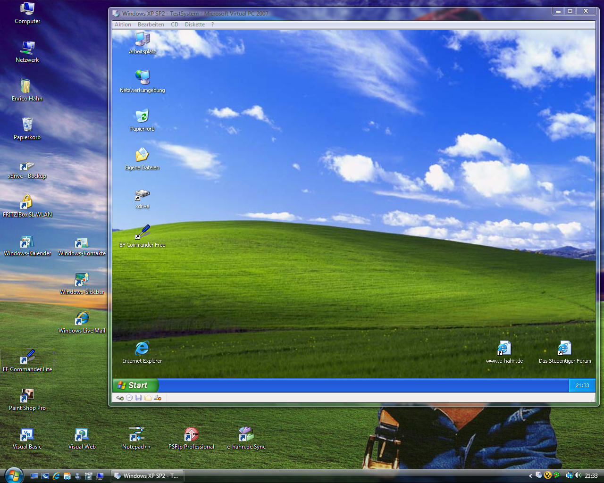
Task: Open the CD menu in Virtual PC
Action: [175, 25]
